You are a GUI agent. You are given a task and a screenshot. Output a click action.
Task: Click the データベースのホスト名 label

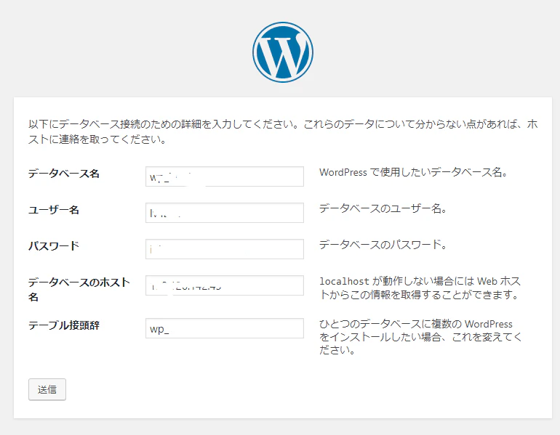click(79, 289)
